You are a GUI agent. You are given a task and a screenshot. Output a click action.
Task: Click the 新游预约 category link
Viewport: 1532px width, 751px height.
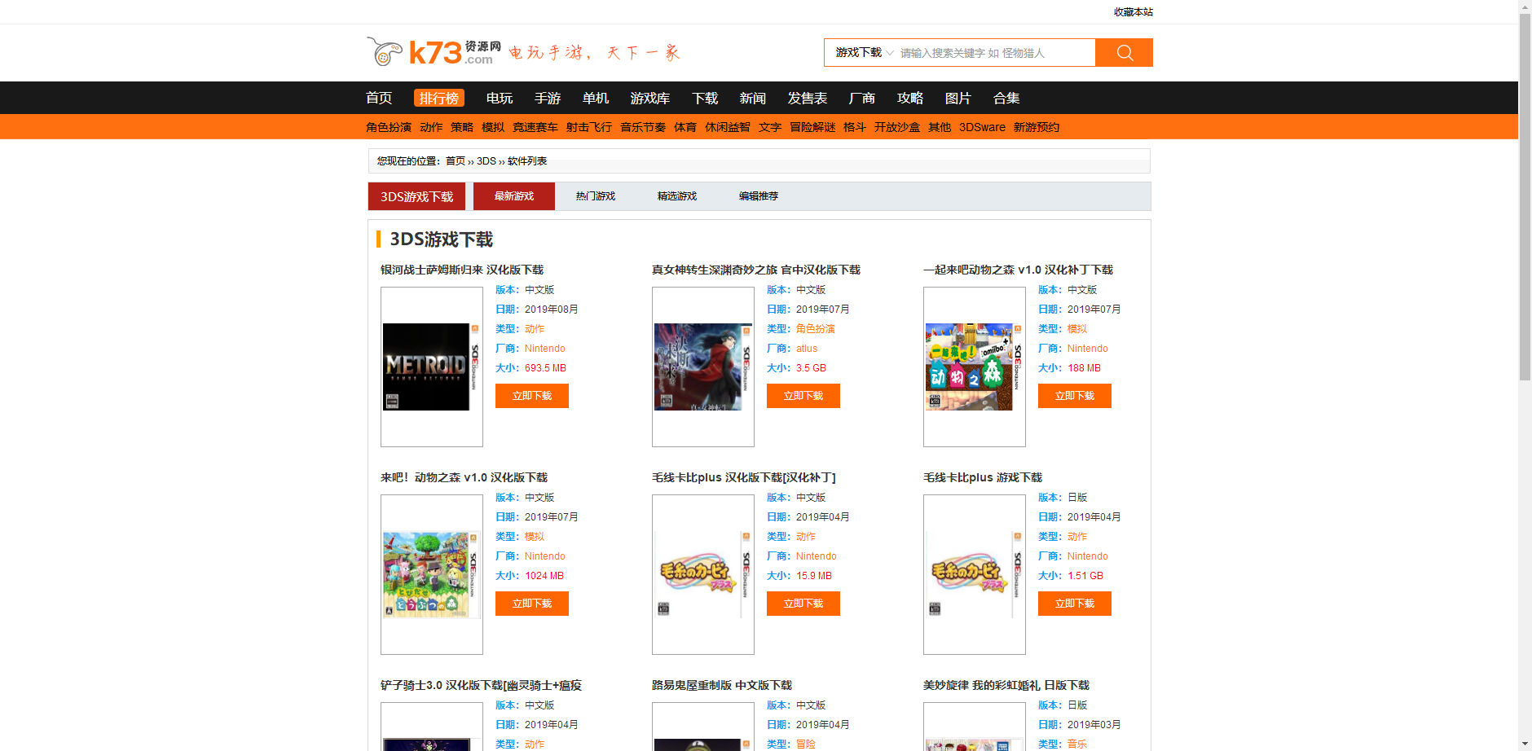(x=1036, y=126)
